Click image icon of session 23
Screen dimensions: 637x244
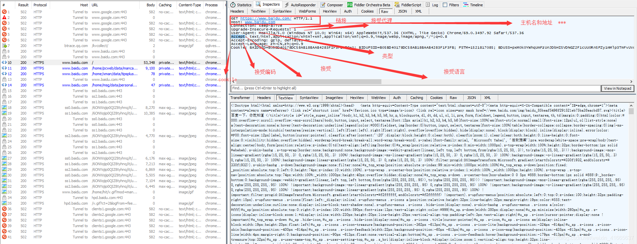[x=4, y=136]
